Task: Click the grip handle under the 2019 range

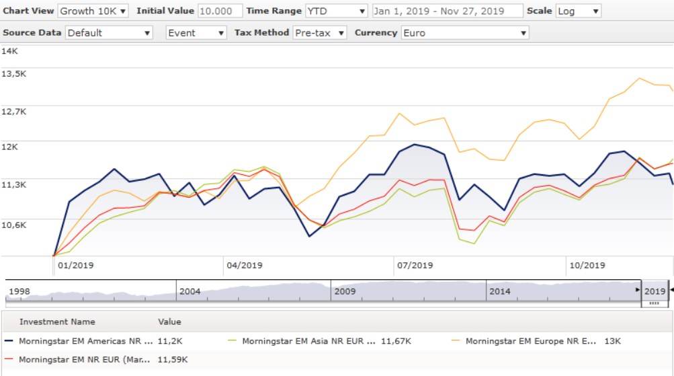Action: (x=654, y=304)
